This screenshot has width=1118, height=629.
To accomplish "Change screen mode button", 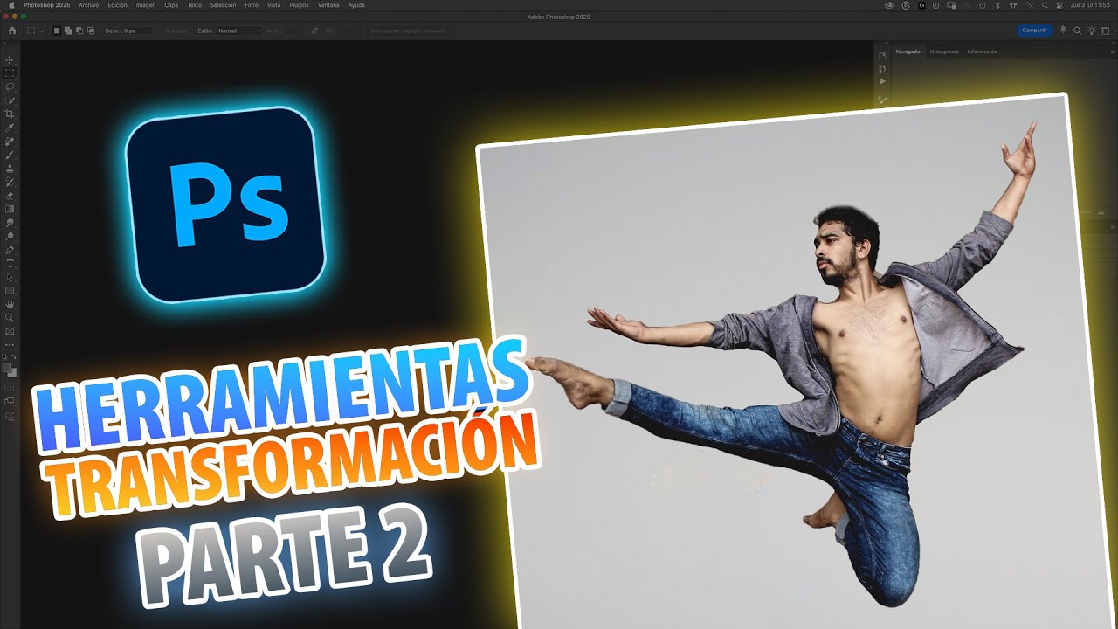I will tap(10, 399).
